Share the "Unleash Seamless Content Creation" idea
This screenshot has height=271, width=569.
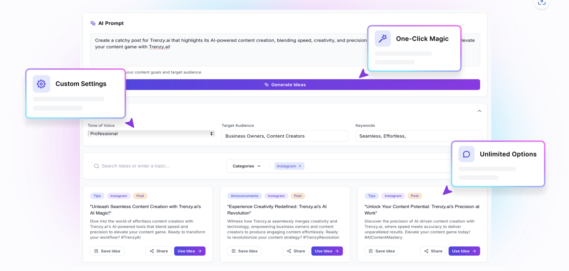[x=159, y=251]
